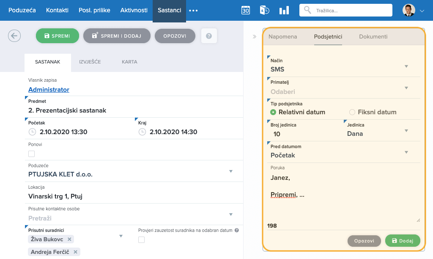Remove Andreja Ferčič from attendees
This screenshot has height=259, width=433.
click(75, 252)
